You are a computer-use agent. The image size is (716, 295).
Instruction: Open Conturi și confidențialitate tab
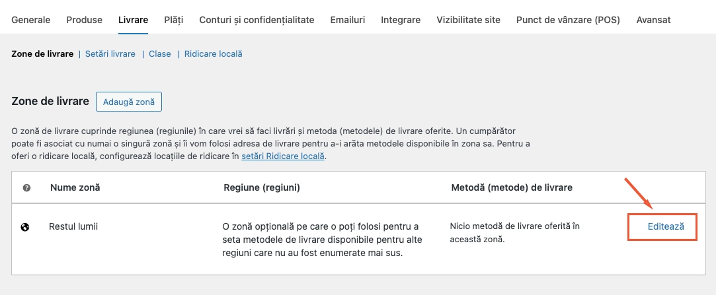tap(257, 20)
